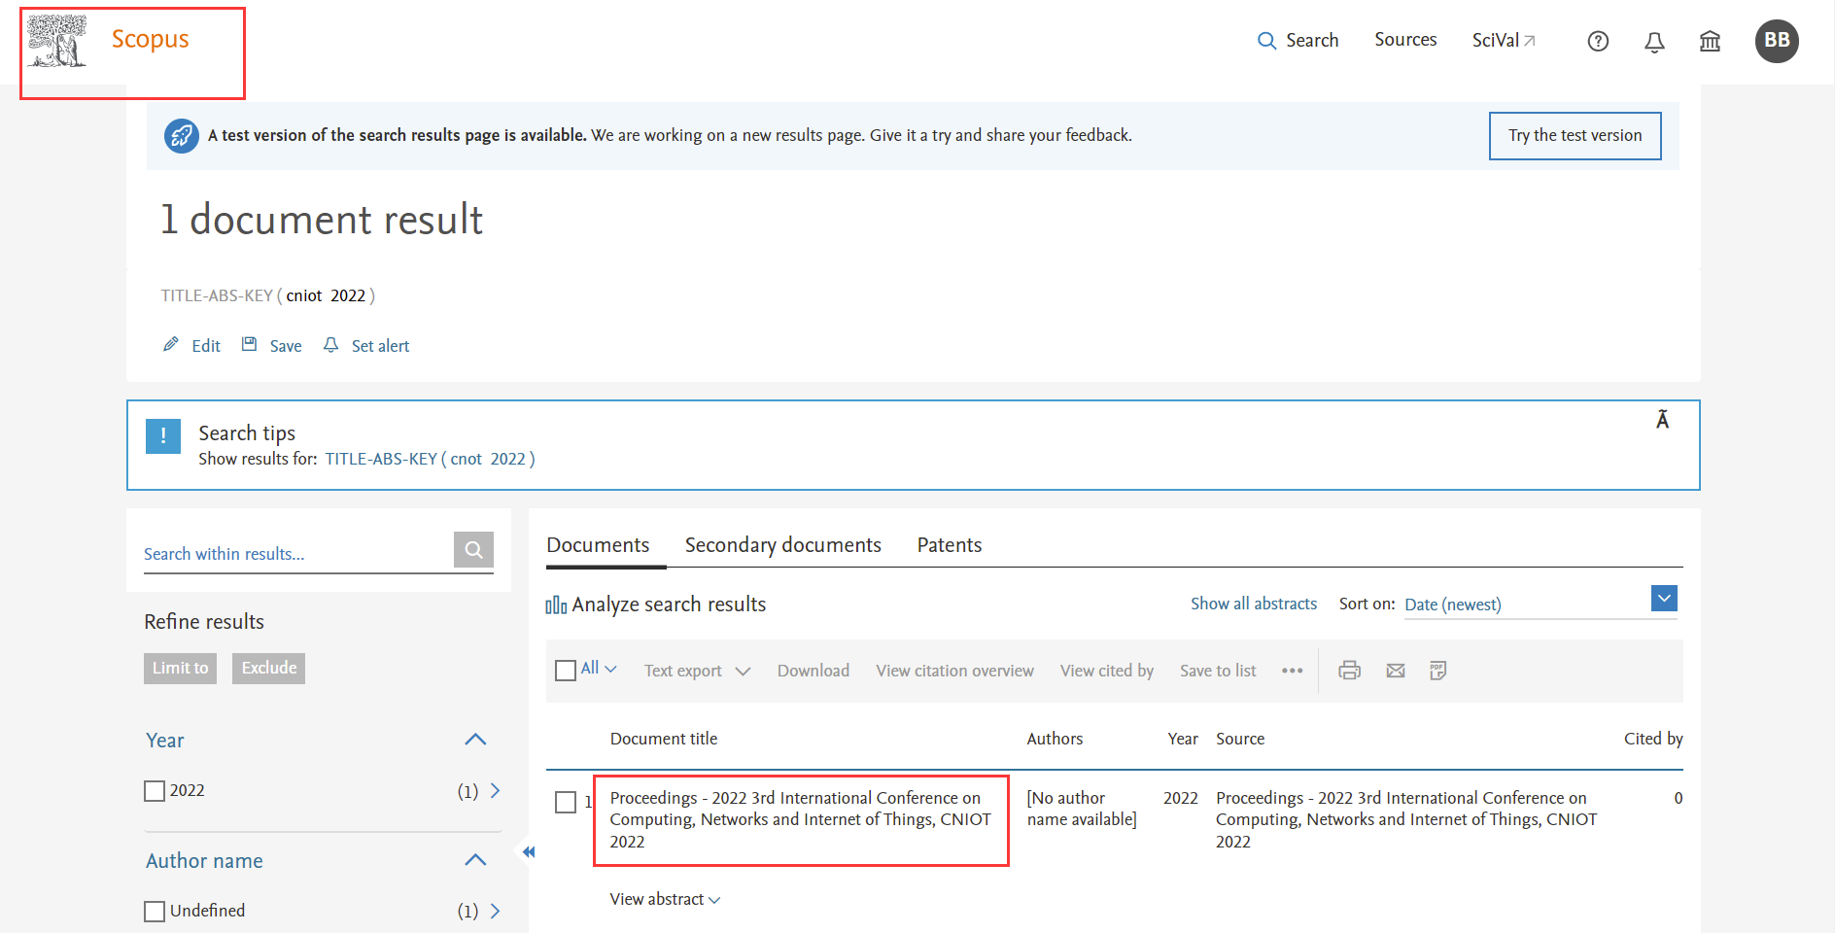Click the email envelope icon
1835x933 pixels.
1396,671
